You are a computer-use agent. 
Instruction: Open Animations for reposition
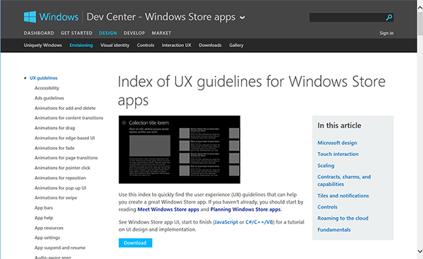pyautogui.click(x=60, y=178)
